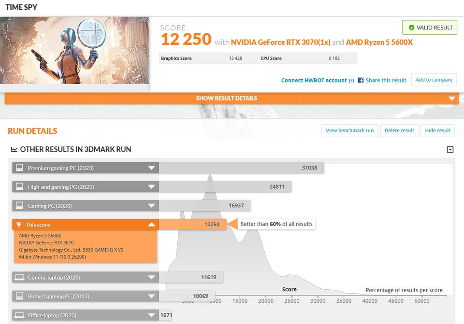
Task: Open AMD Ryzen 5 5600X link in score header
Action: click(x=379, y=42)
